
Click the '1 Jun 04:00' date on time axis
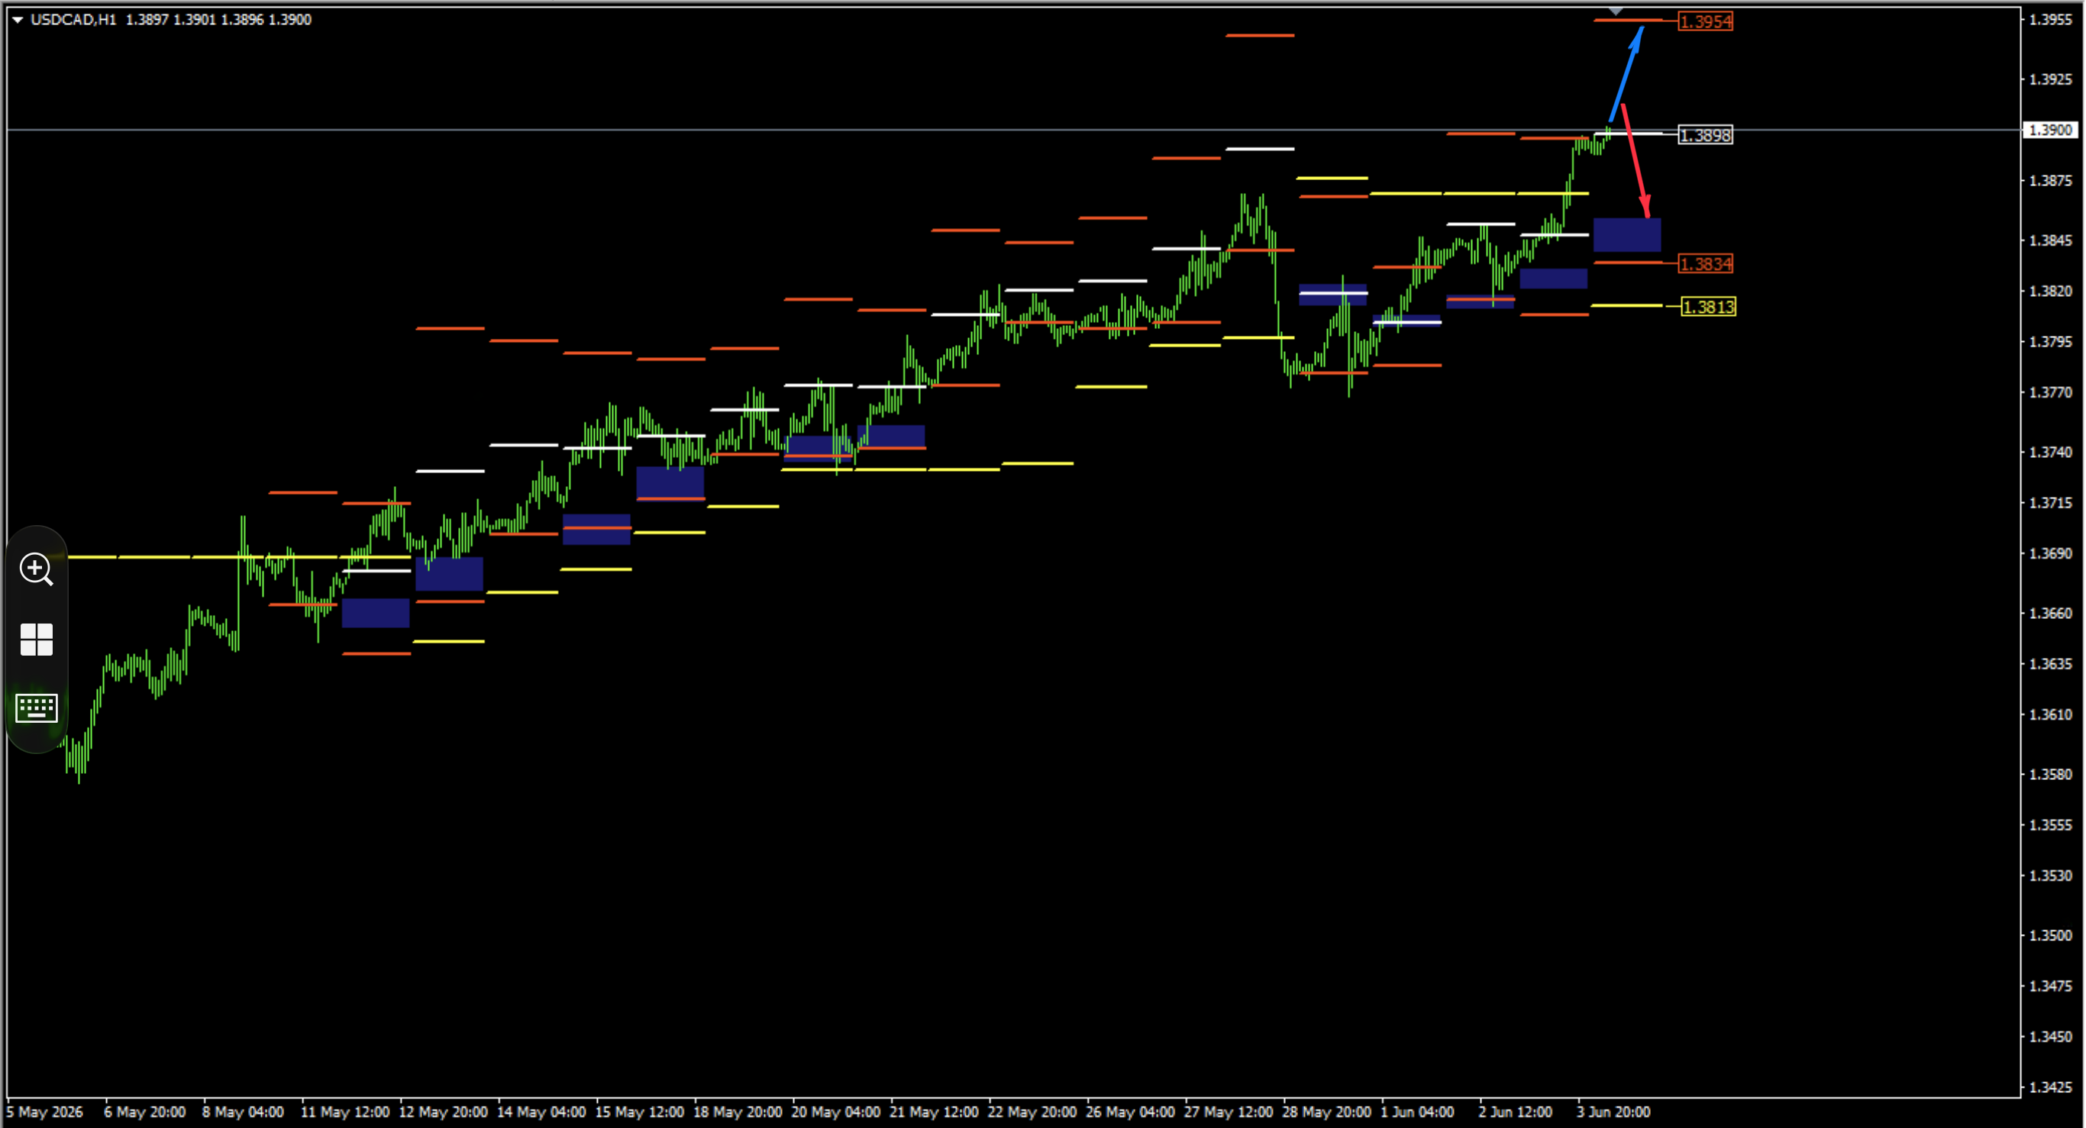tap(1417, 1112)
